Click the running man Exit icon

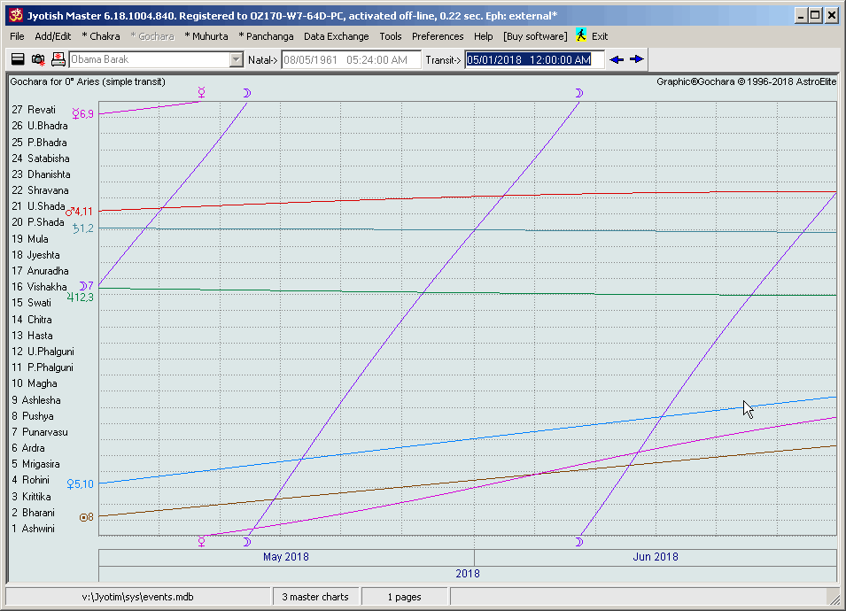[581, 36]
